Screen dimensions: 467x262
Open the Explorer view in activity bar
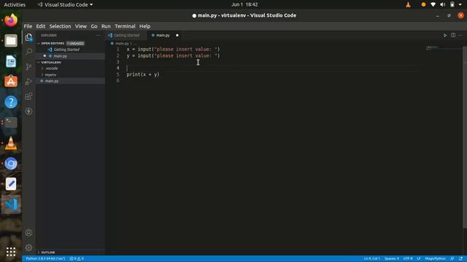pos(29,37)
